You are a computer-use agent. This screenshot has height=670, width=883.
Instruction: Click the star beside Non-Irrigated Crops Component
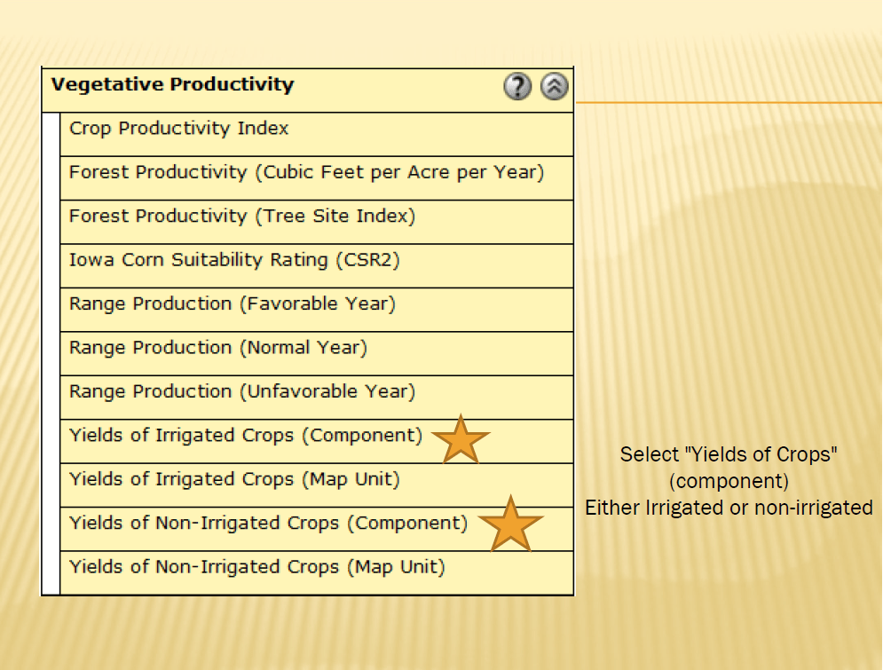point(510,524)
